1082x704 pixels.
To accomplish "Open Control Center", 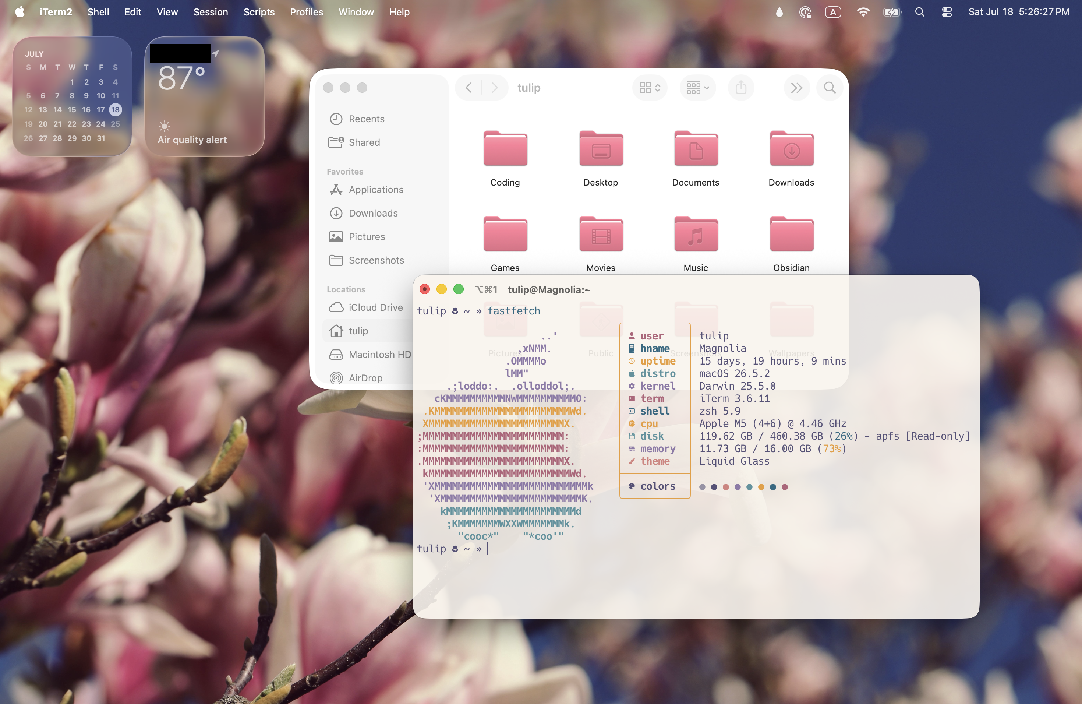I will point(947,12).
